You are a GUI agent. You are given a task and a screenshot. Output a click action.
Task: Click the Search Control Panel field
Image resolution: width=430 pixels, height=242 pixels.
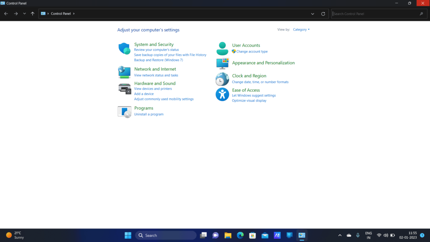tap(375, 14)
